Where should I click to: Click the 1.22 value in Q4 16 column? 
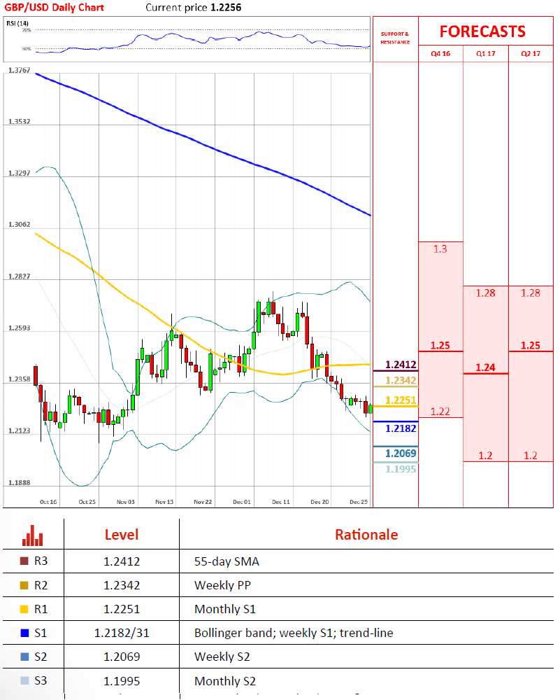coord(440,411)
